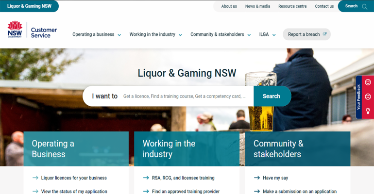Visit the Resource centre link

point(292,6)
